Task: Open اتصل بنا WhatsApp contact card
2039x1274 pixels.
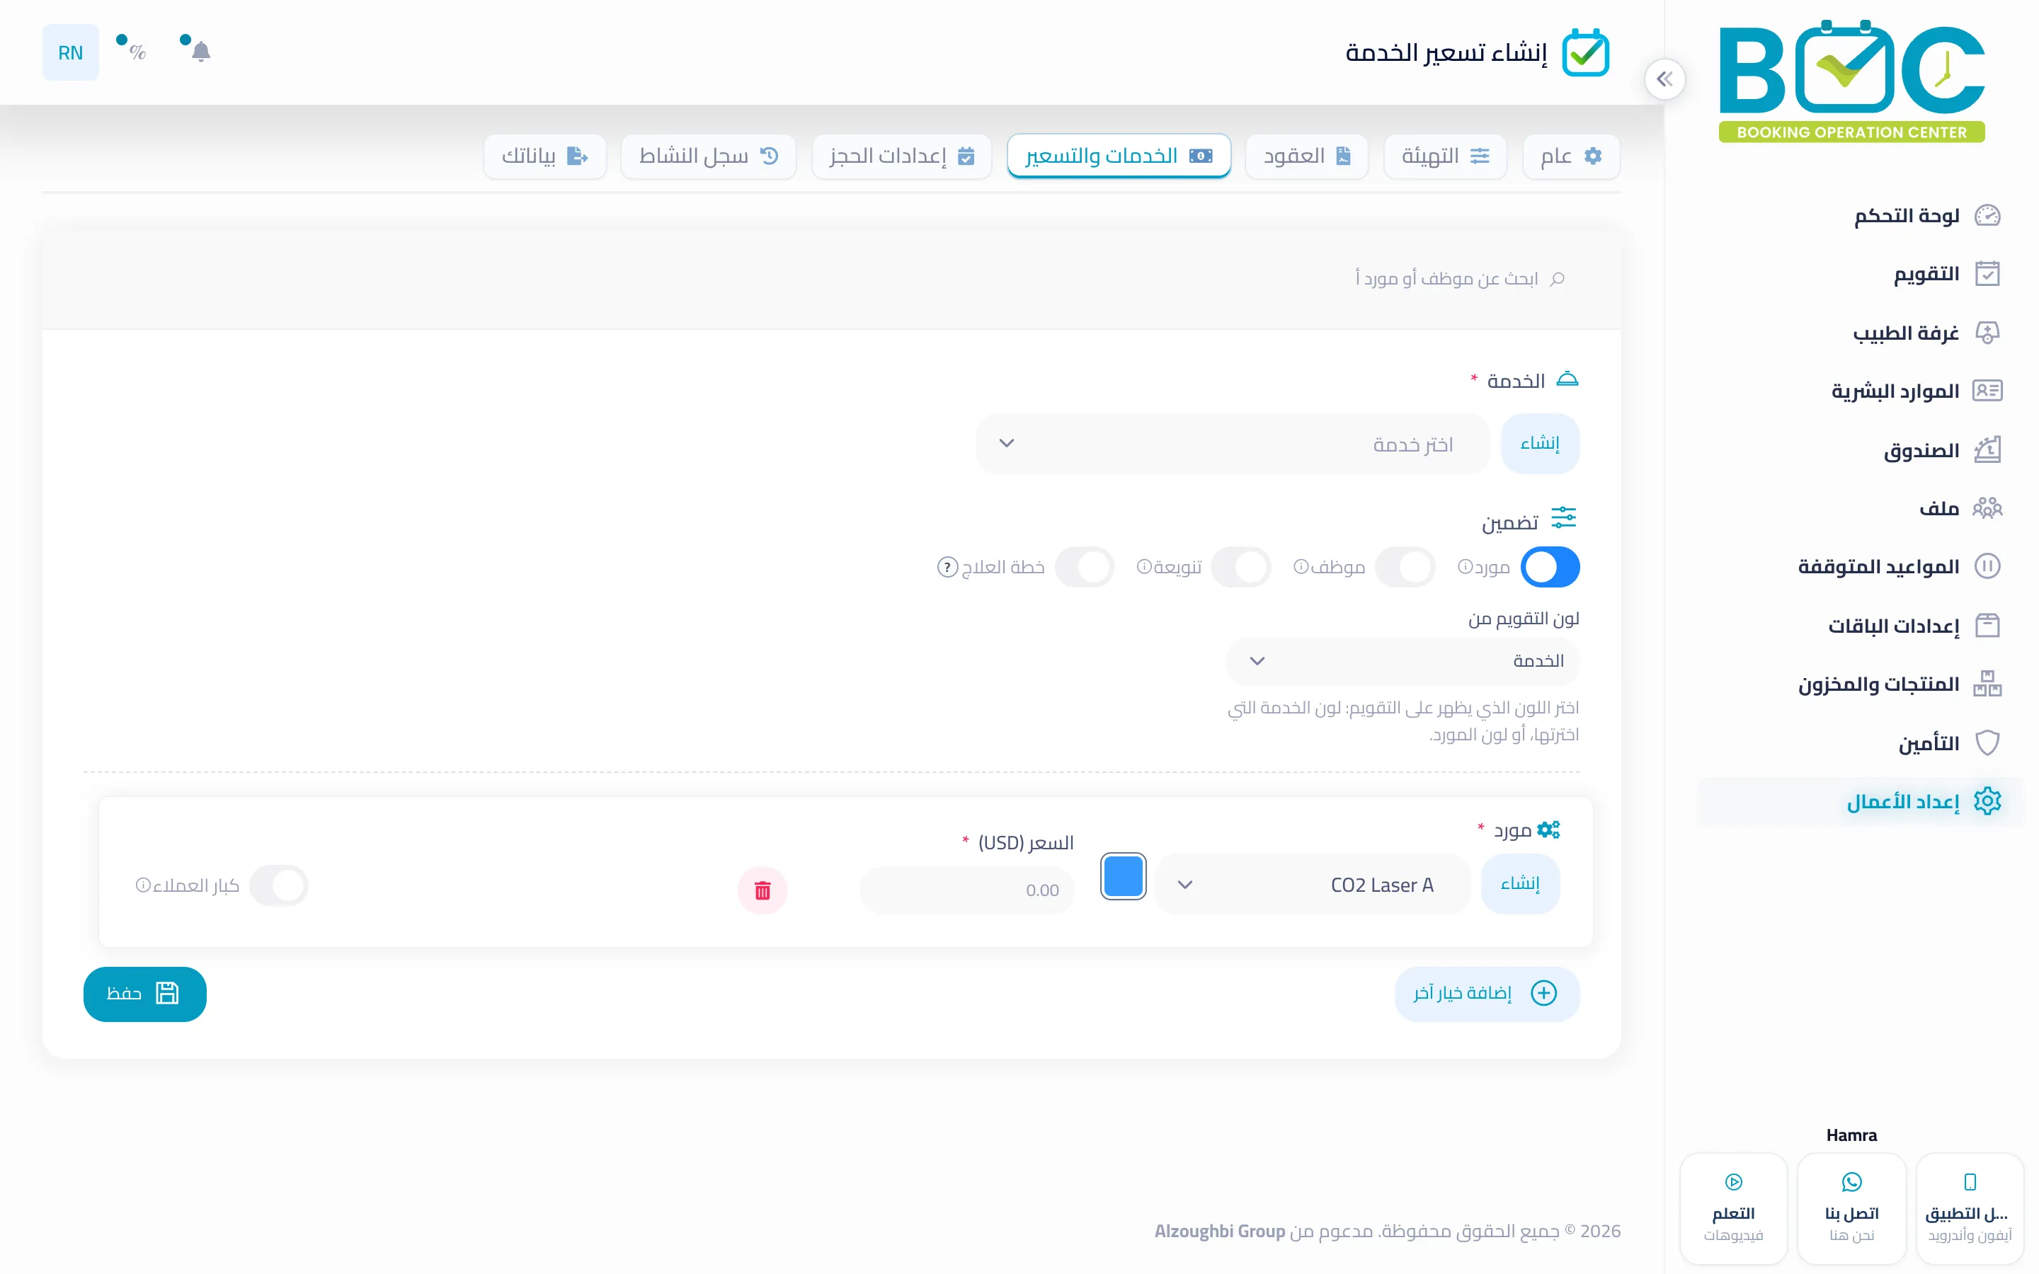Action: coord(1851,1208)
